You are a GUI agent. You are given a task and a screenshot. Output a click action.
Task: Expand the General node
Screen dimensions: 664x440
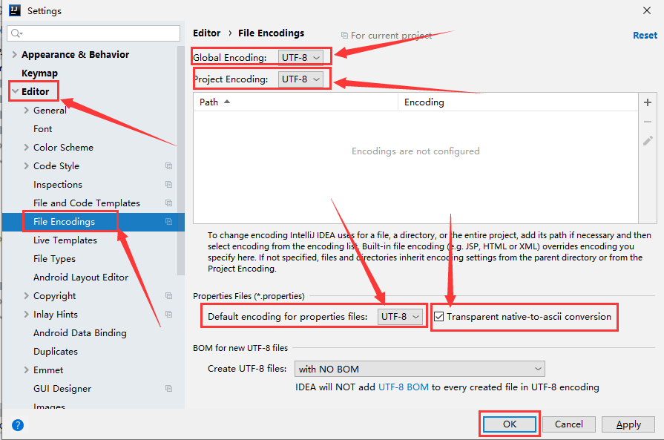coord(26,111)
